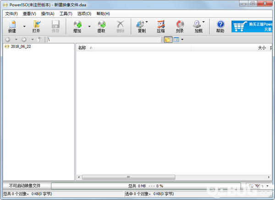The image size is (275, 200).
Task: Open the 帮助(H) menu
Action: pyautogui.click(x=103, y=14)
